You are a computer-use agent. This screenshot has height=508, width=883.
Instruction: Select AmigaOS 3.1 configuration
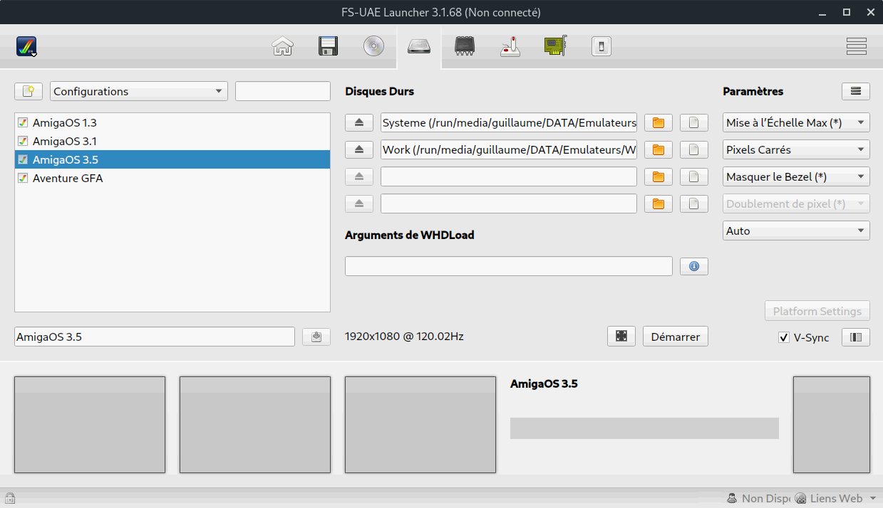tap(172, 141)
